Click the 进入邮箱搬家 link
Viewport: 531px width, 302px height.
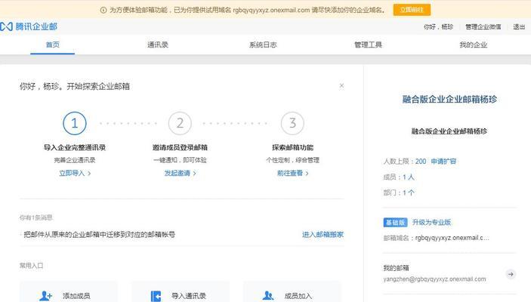pos(323,234)
